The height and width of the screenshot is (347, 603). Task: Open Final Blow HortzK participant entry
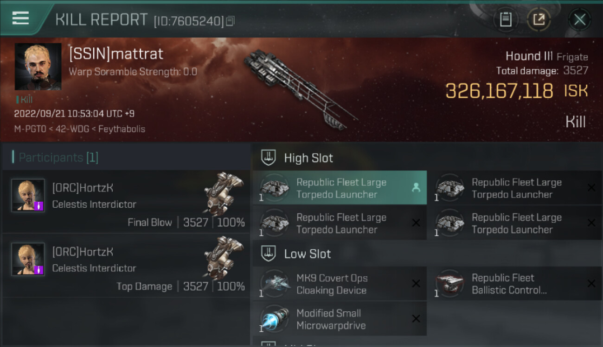[x=126, y=202]
